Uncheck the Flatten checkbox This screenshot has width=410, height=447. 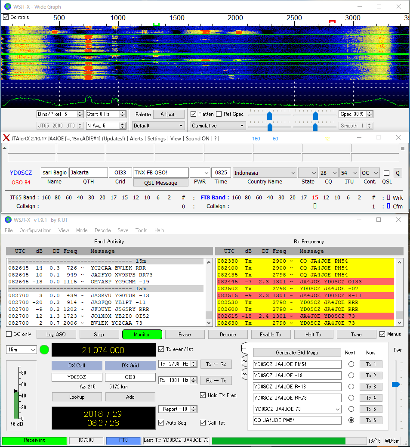tap(194, 114)
